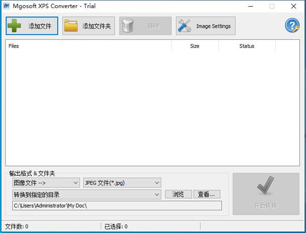
Task: Open the 转换到指定的目录 destination dropdown
Action: (87, 195)
